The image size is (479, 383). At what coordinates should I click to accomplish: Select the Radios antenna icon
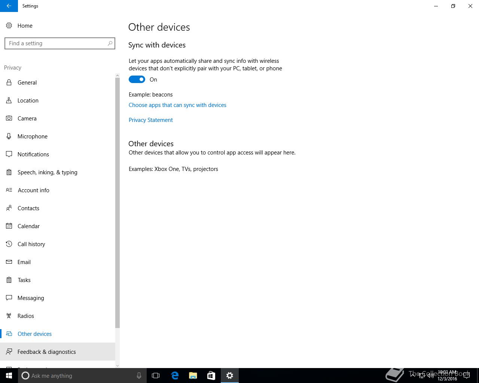(9, 316)
